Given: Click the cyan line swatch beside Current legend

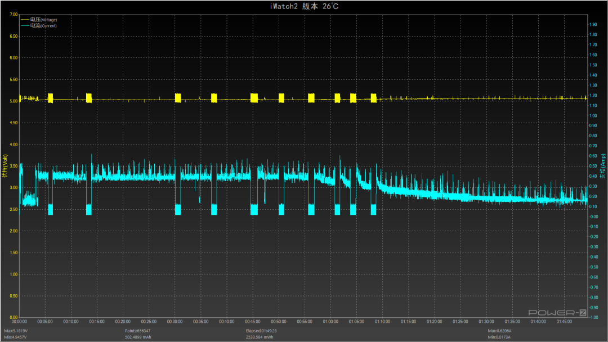Looking at the screenshot, I should 25,25.
